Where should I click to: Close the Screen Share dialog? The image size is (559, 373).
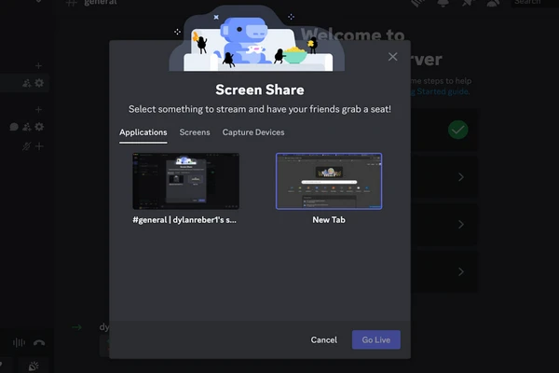392,56
